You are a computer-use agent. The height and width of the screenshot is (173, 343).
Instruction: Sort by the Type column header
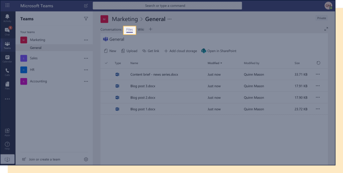[118, 63]
